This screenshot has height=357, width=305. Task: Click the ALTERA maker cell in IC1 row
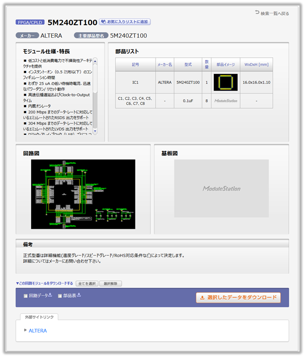[165, 82]
